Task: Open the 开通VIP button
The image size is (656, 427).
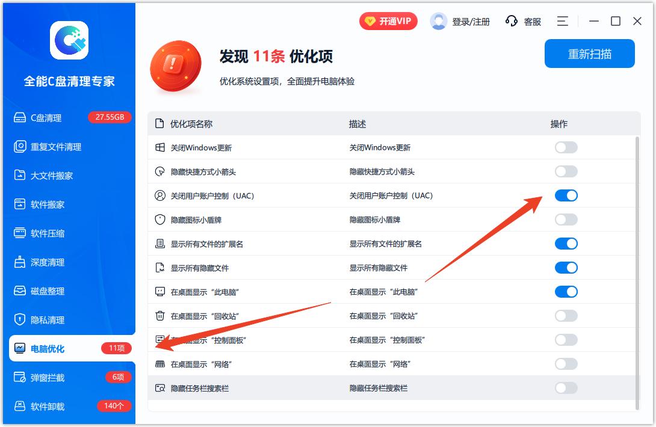Action: click(x=388, y=20)
